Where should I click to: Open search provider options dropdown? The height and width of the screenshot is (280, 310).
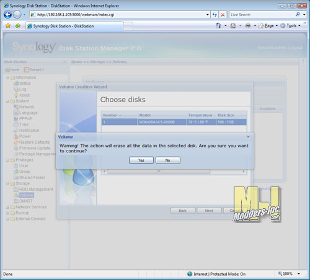click(304, 15)
